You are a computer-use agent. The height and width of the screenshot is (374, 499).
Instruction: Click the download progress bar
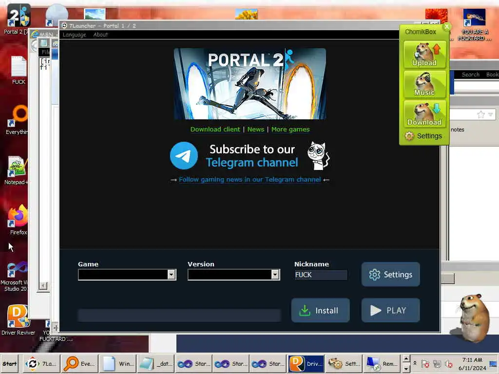coord(179,316)
